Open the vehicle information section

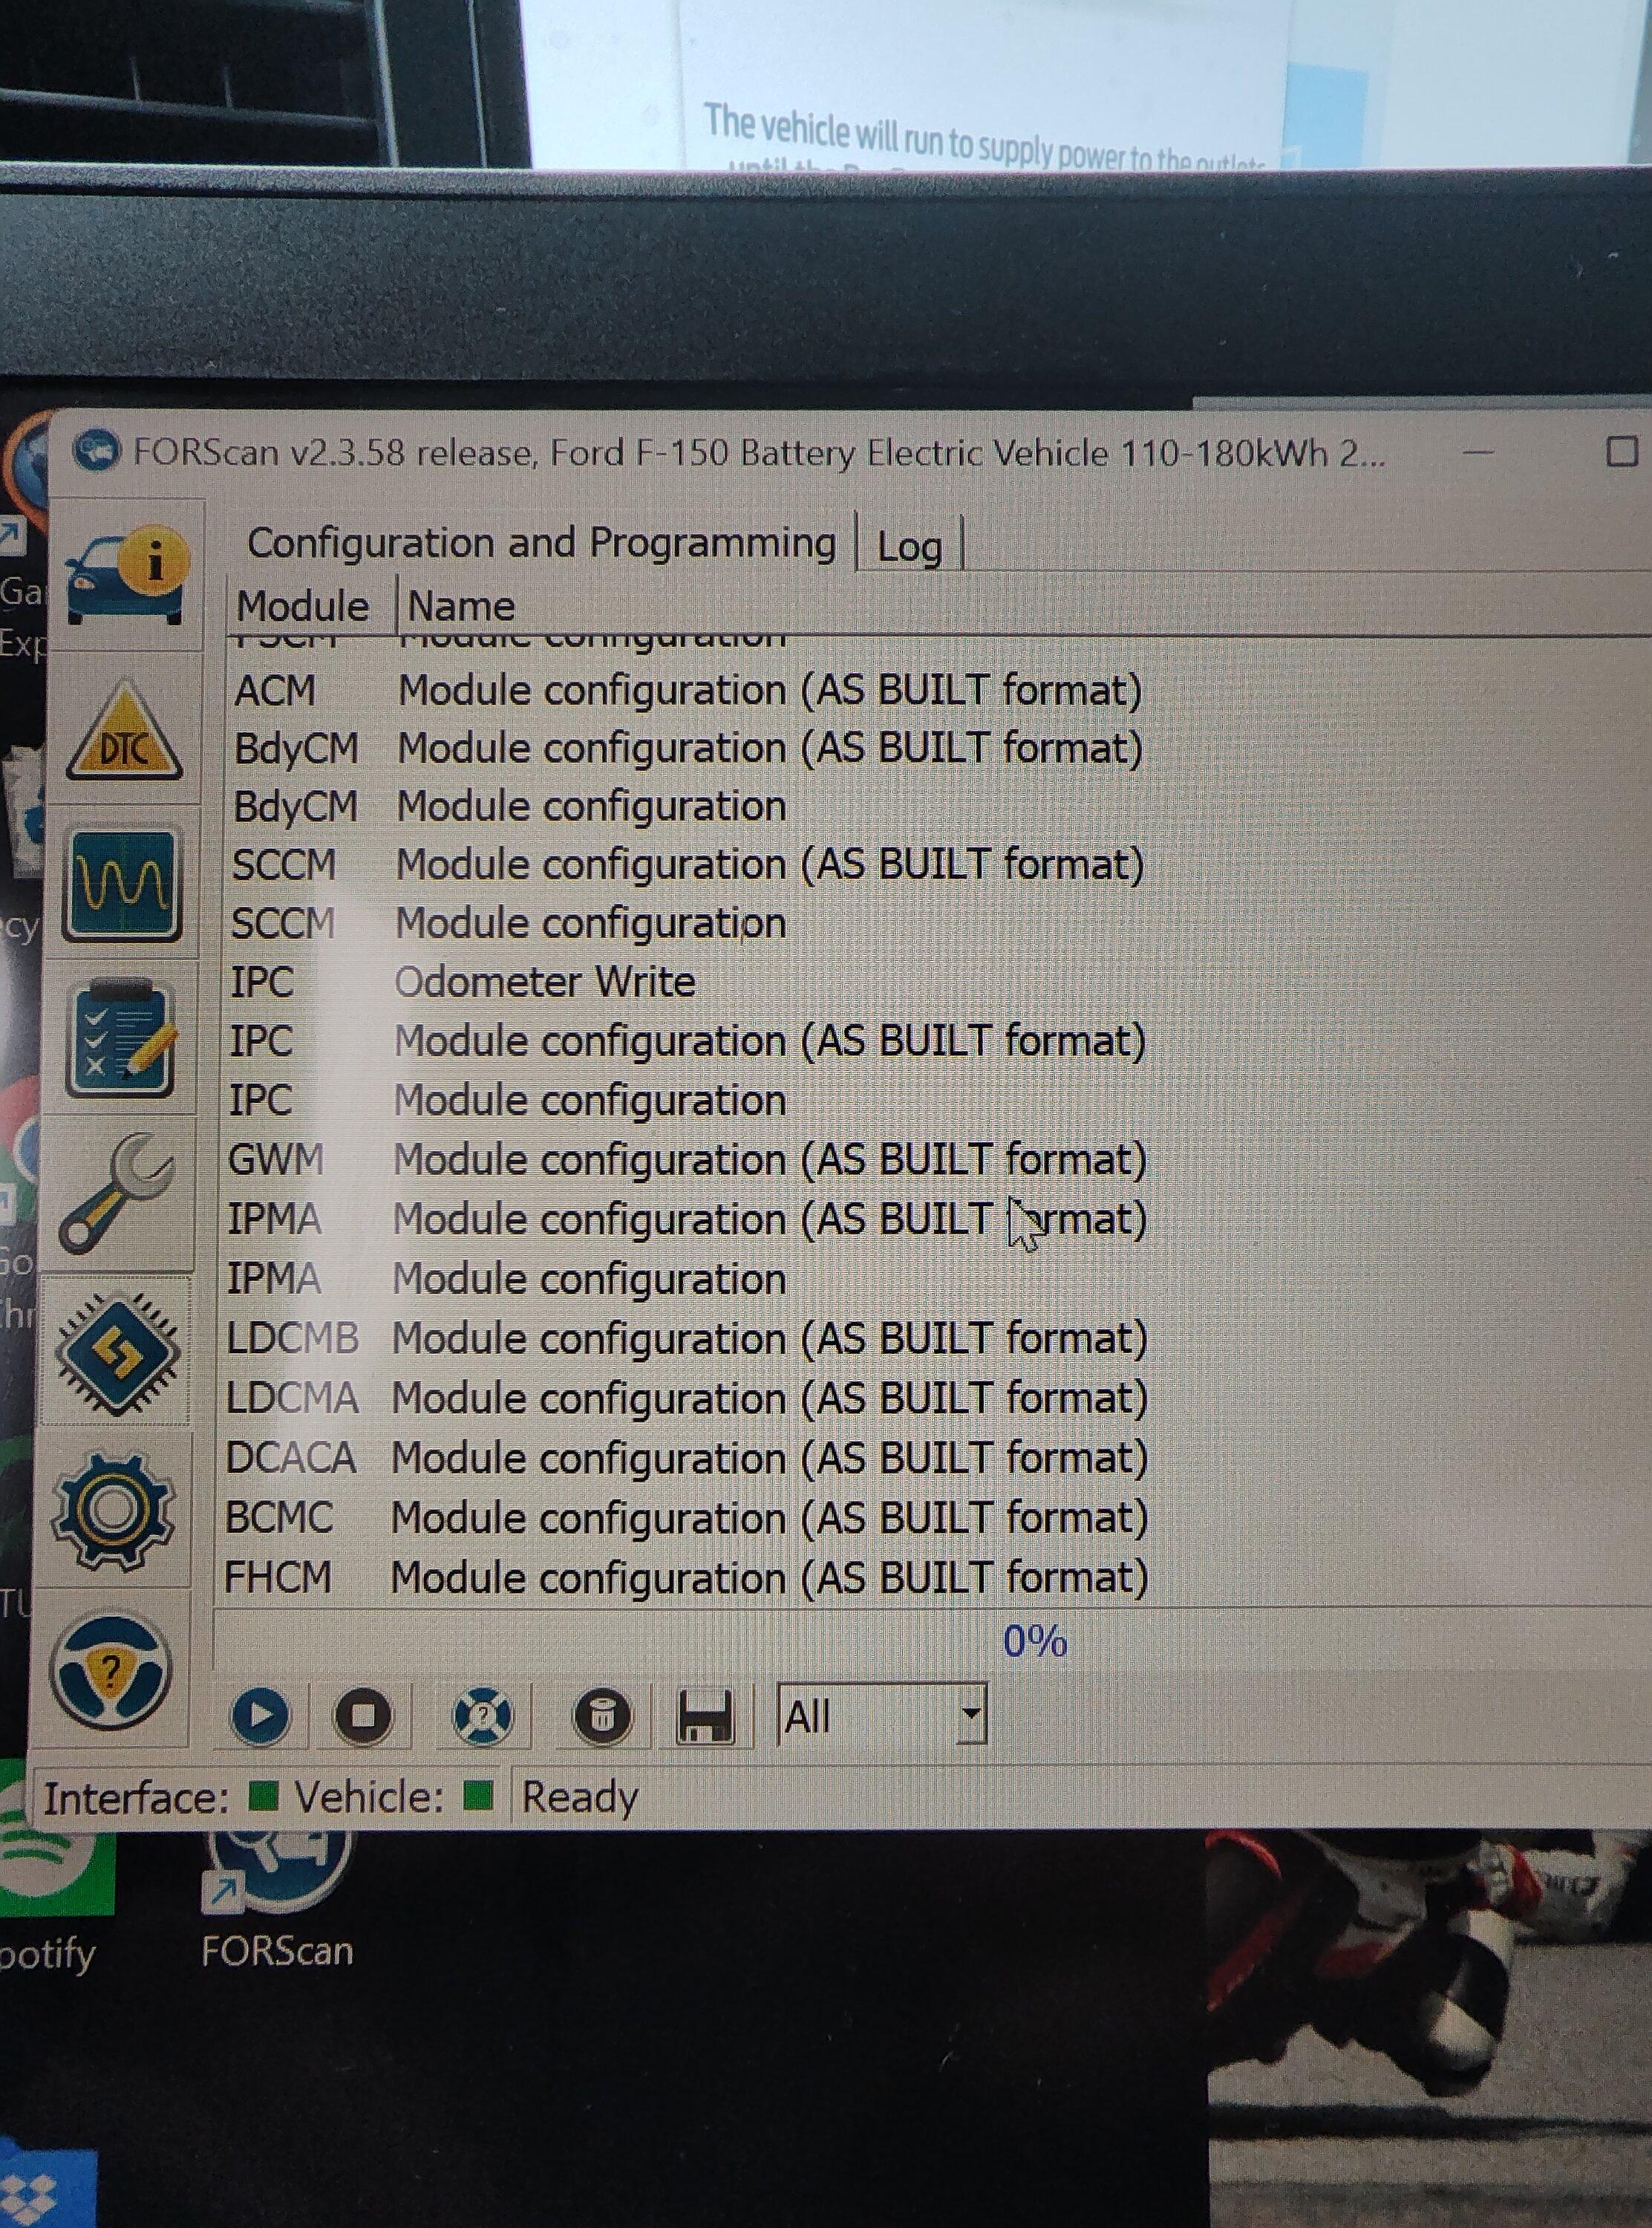pos(125,577)
